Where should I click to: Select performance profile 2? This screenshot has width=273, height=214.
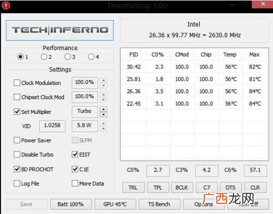point(44,57)
